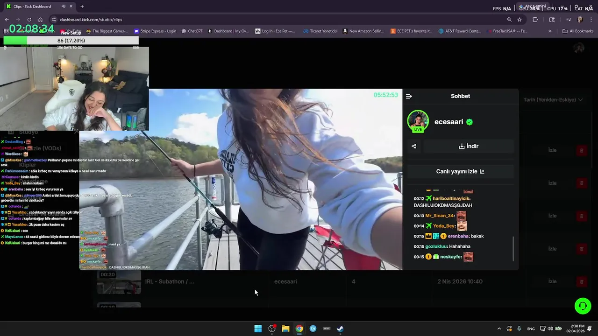598x336 pixels.
Task: Switch to Chrome on the taskbar
Action: 299,329
